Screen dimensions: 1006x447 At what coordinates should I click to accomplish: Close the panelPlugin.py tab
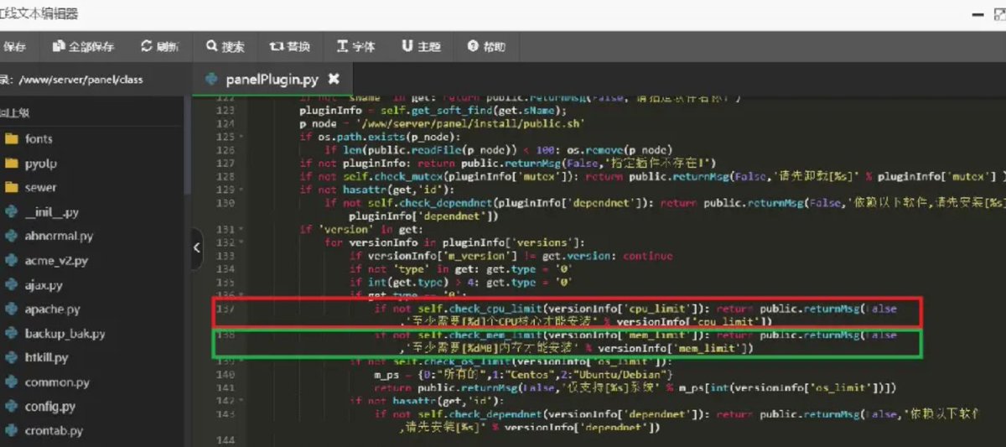click(333, 79)
